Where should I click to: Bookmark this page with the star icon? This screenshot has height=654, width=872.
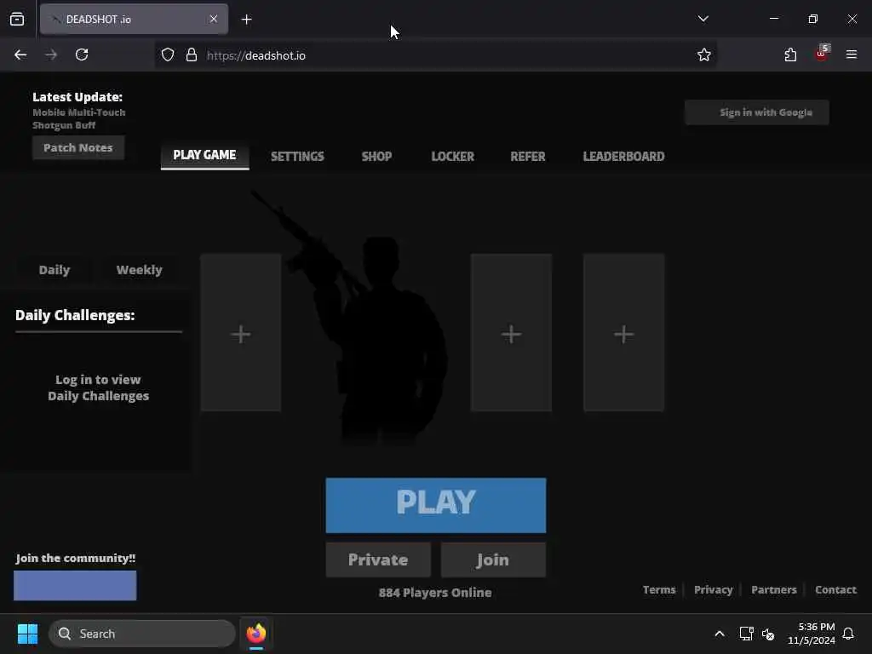click(704, 54)
